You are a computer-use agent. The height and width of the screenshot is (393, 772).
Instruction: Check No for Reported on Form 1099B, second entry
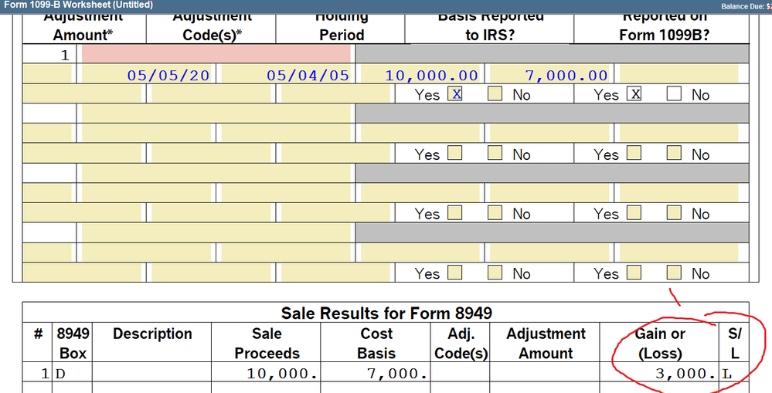point(675,154)
